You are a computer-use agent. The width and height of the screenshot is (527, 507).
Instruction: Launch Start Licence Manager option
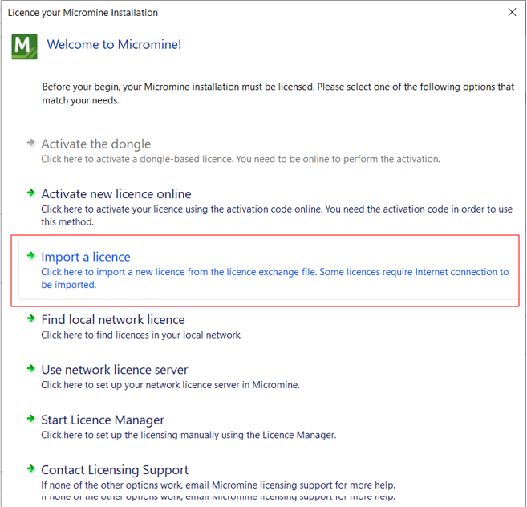coord(103,420)
